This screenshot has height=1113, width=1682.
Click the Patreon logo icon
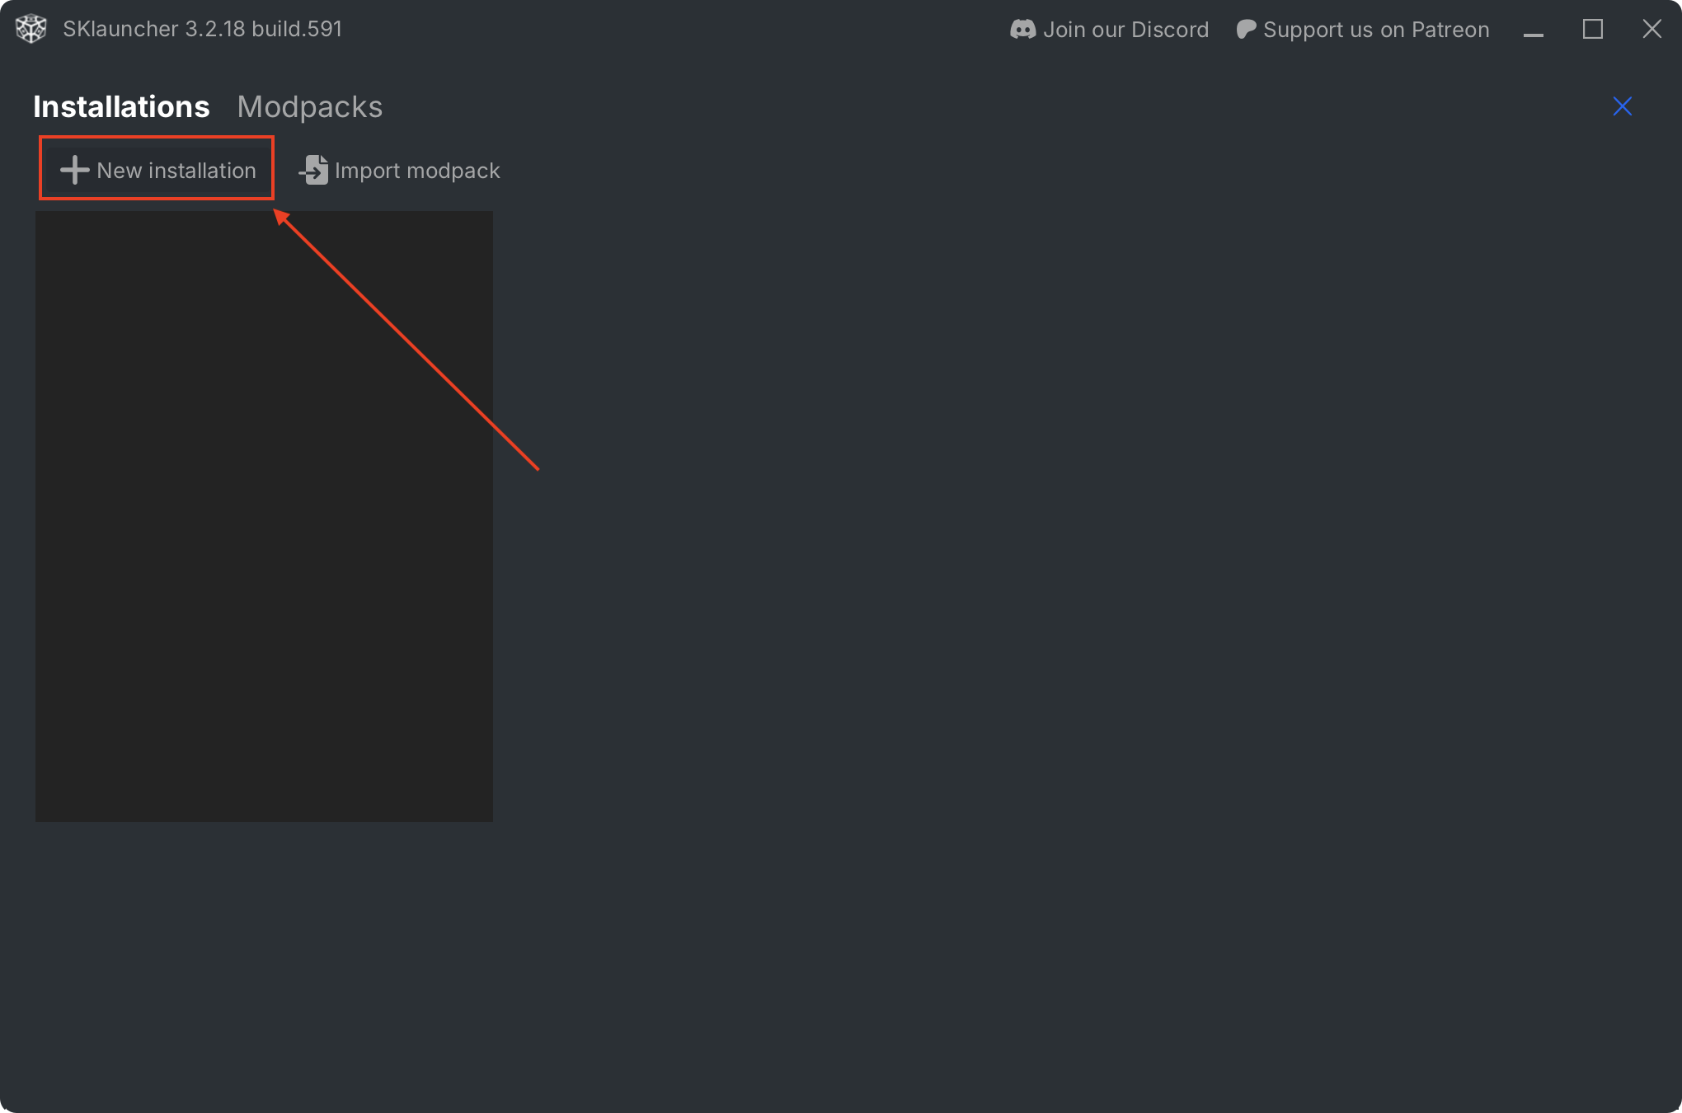1246,30
